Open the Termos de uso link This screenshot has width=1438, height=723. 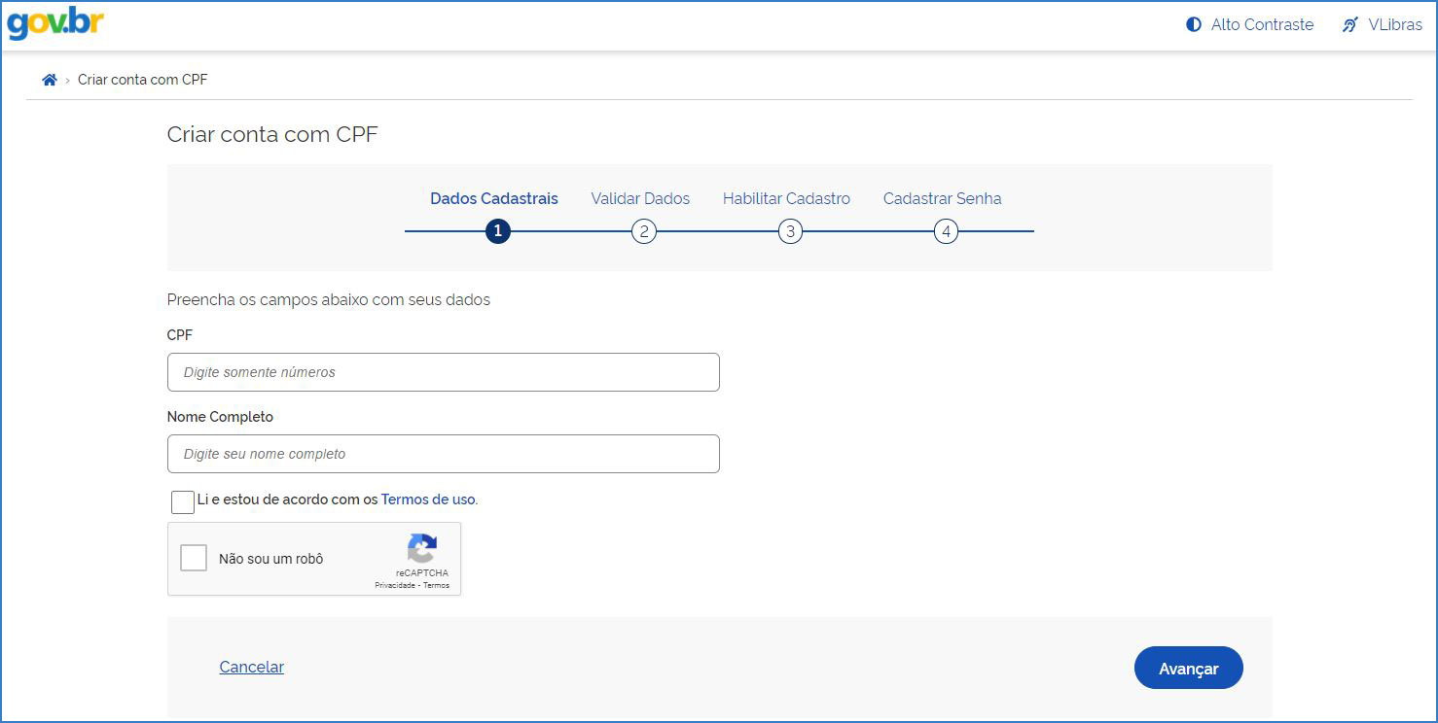click(x=428, y=499)
